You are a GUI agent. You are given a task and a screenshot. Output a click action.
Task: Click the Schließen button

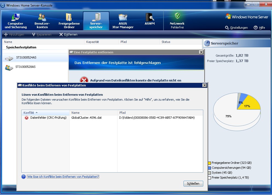193,184
